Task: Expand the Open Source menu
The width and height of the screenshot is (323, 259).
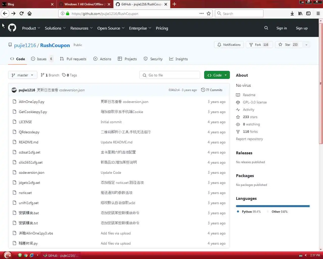Action: pyautogui.click(x=111, y=28)
